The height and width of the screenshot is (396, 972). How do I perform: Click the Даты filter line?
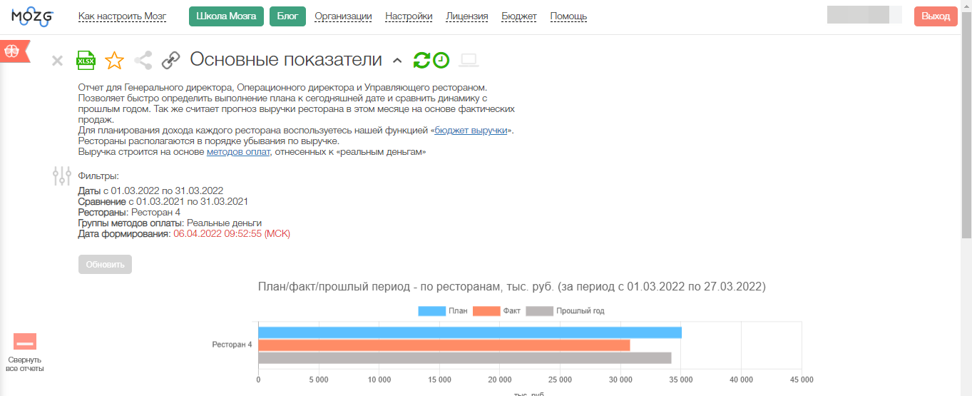(x=150, y=191)
